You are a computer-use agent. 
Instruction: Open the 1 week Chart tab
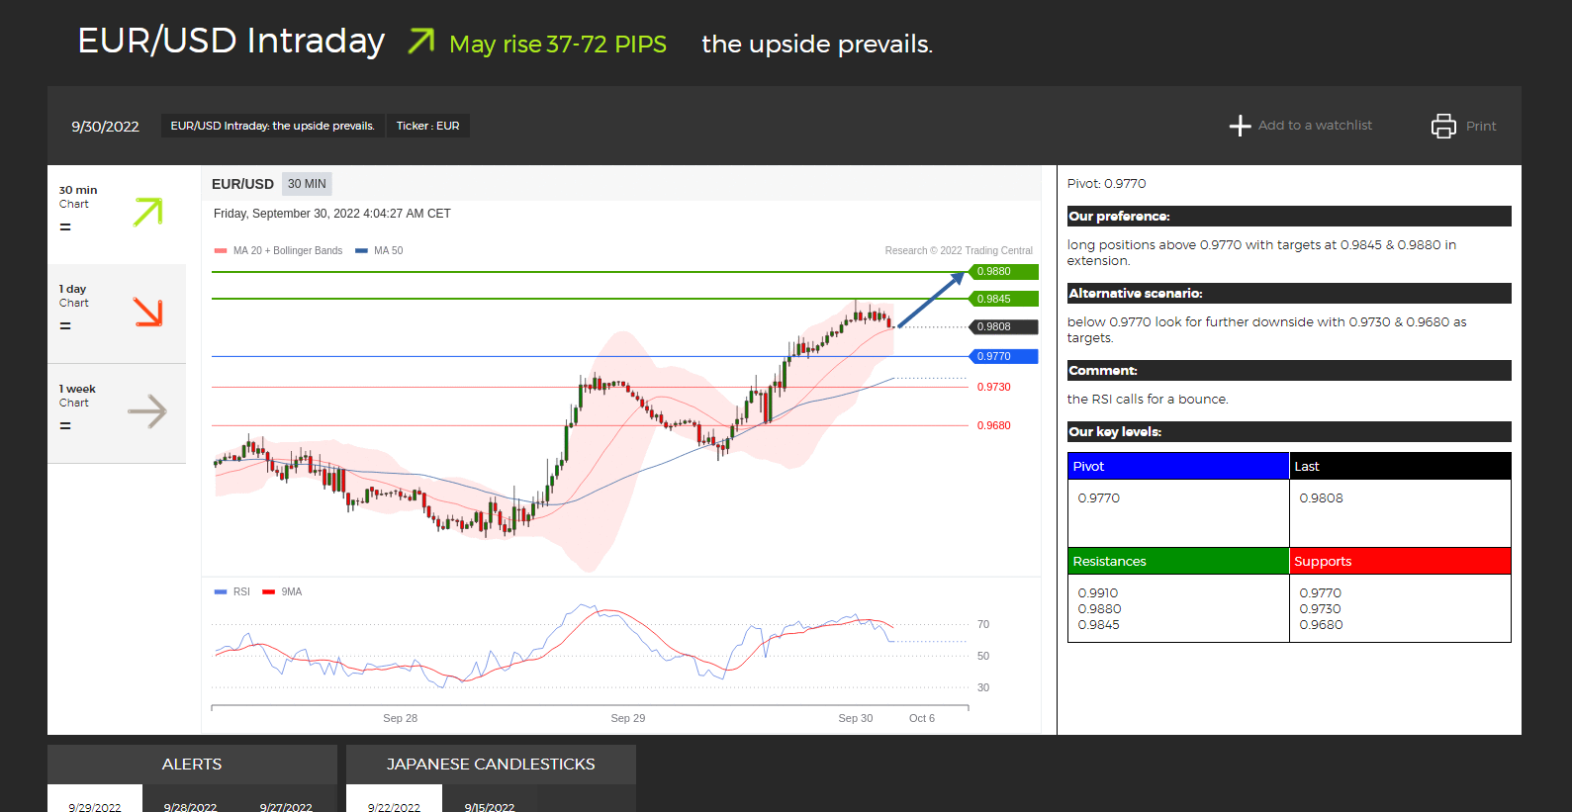click(x=117, y=413)
